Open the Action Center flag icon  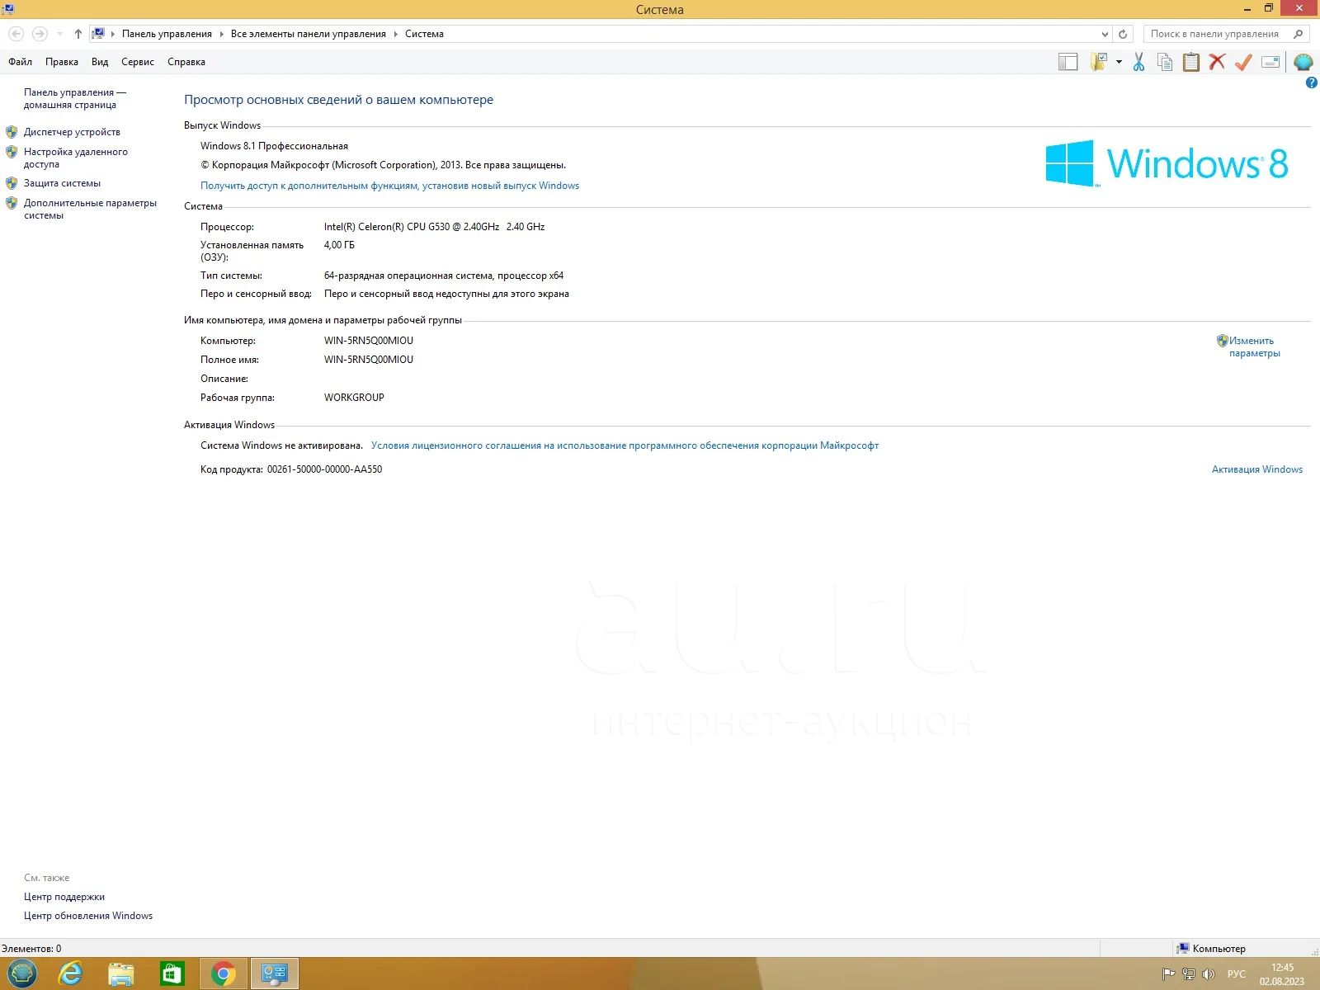click(1168, 974)
